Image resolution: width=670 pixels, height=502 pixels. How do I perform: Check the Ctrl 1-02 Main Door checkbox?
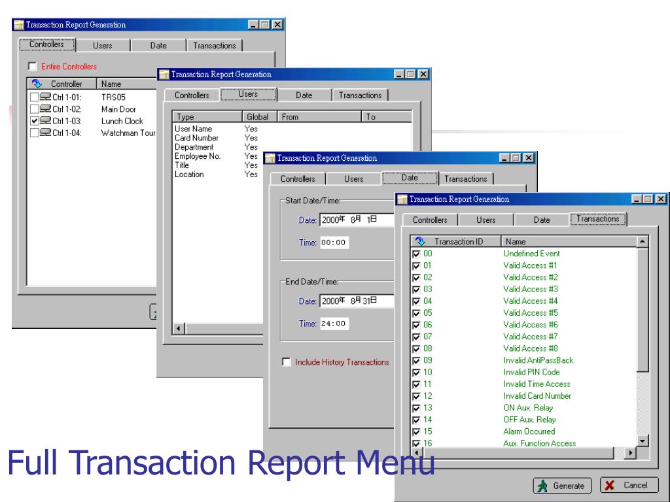click(35, 109)
